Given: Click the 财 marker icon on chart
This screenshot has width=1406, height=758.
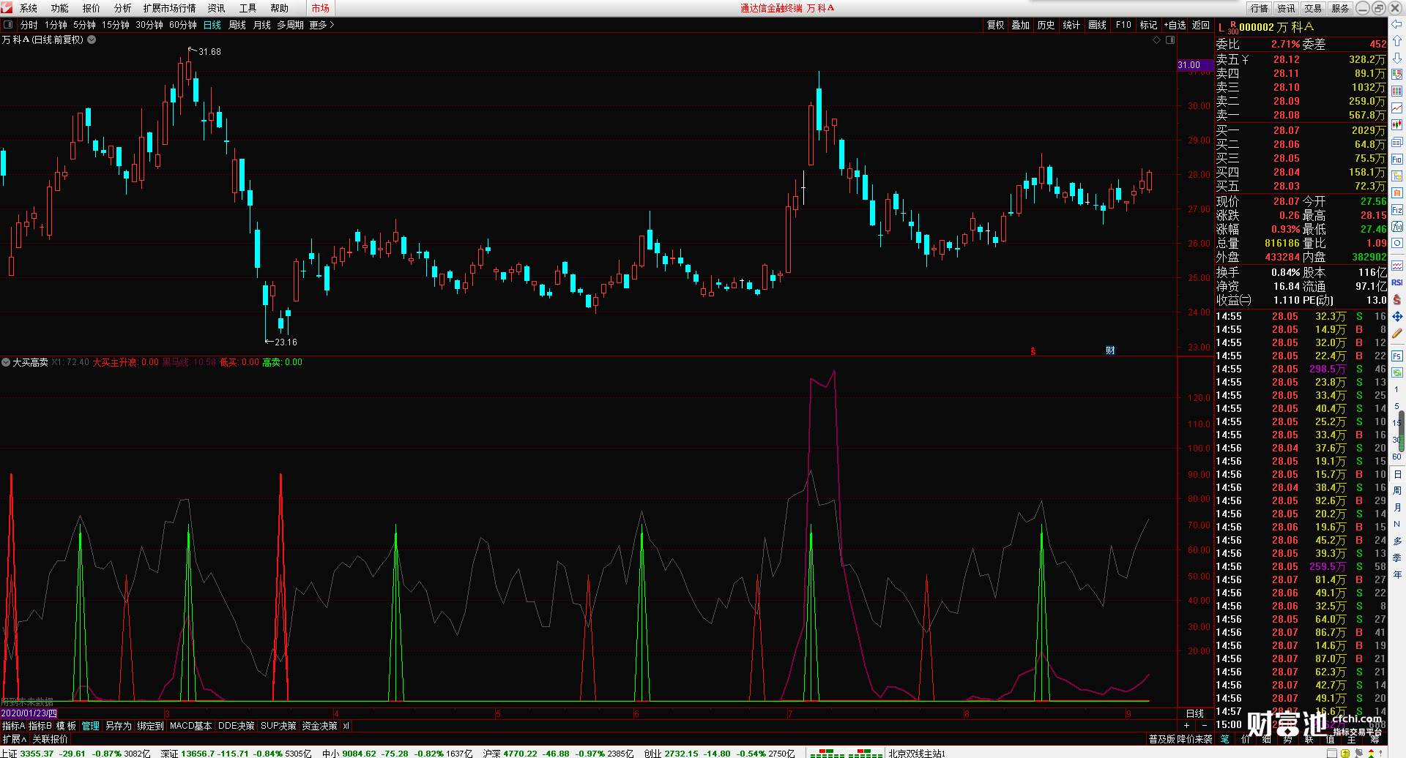Looking at the screenshot, I should click(x=1110, y=350).
